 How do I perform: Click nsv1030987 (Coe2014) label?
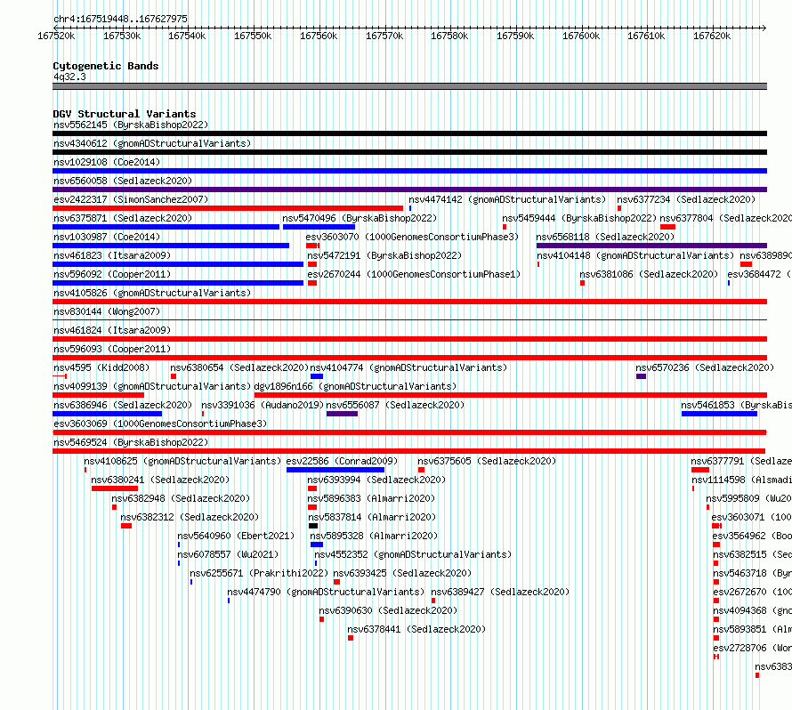coord(107,237)
